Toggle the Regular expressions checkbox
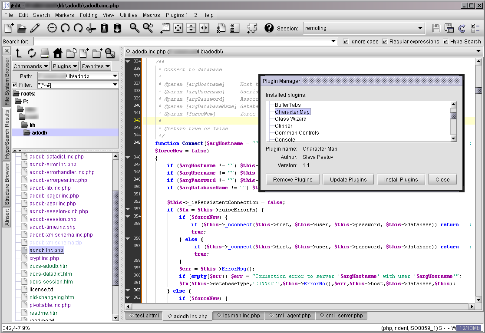Screen dimensions: 485x333 (x=385, y=41)
